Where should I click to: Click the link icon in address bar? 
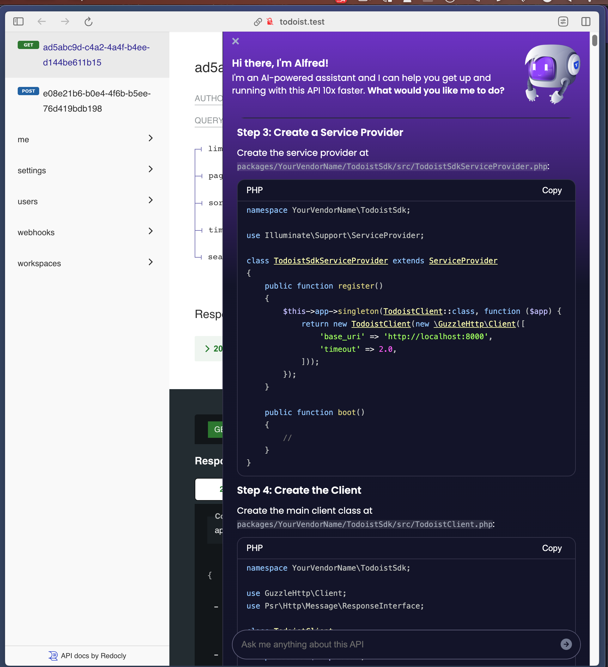coord(258,22)
